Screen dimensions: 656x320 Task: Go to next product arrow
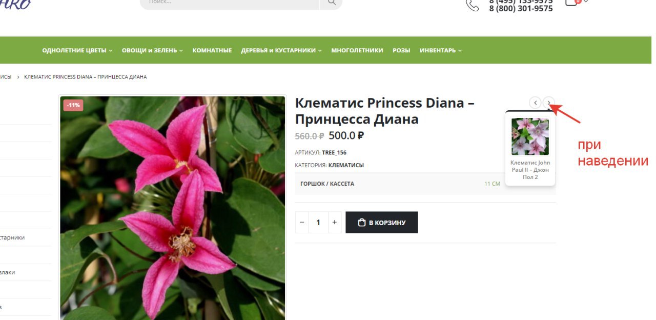coord(549,103)
